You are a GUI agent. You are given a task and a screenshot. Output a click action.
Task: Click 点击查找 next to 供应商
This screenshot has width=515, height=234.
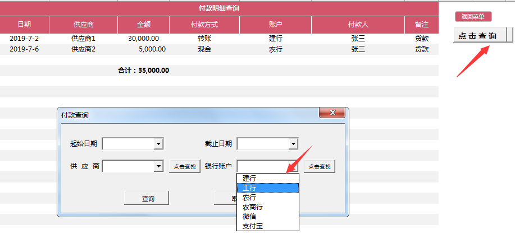pyautogui.click(x=185, y=166)
